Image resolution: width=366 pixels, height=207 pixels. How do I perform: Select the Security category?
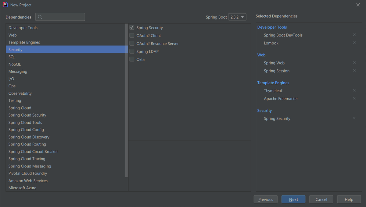pos(65,50)
